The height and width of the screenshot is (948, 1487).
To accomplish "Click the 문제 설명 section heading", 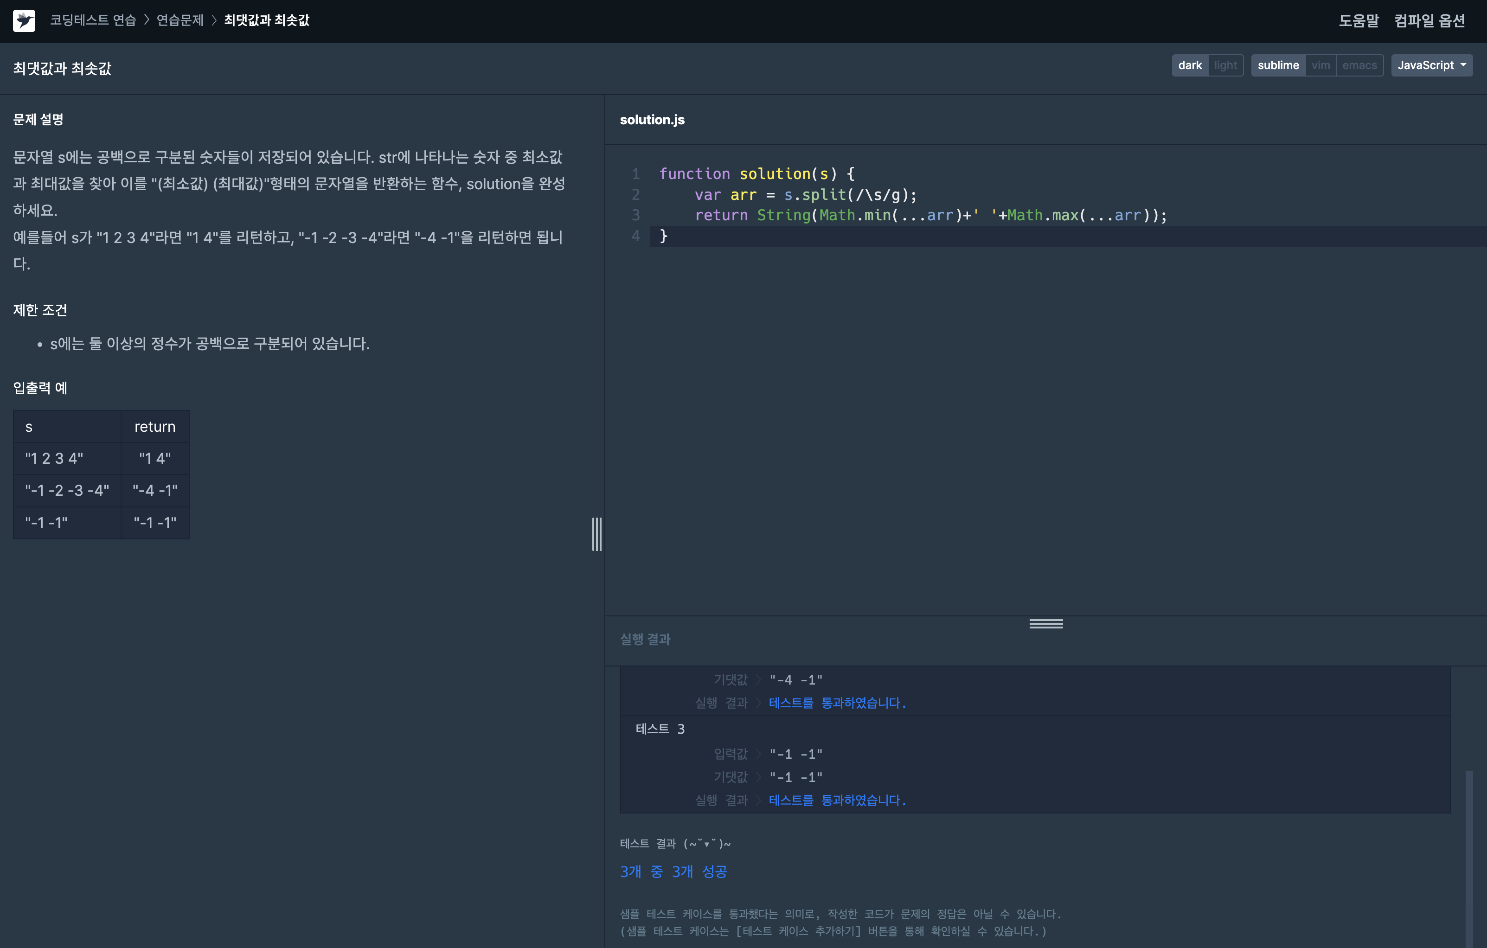I will click(x=38, y=119).
